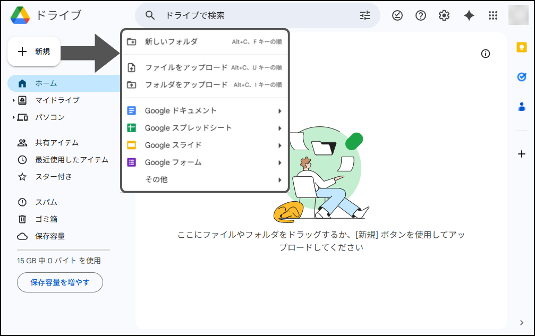Choose 新しいフォルダ menu item
This screenshot has width=535, height=336.
205,41
